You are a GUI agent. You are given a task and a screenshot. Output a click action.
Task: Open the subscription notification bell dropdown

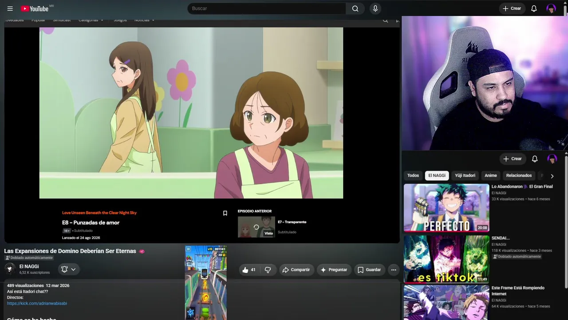click(68, 269)
